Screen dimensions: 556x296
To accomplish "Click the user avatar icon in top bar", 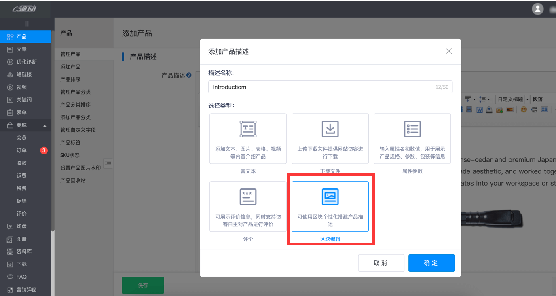I will (537, 9).
